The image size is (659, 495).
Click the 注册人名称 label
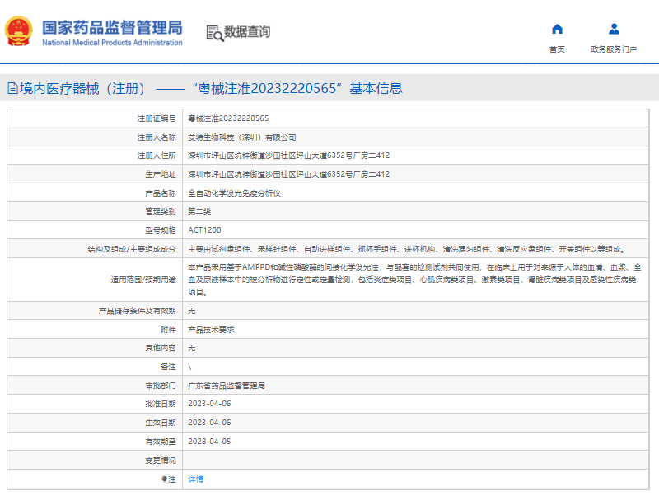(157, 137)
